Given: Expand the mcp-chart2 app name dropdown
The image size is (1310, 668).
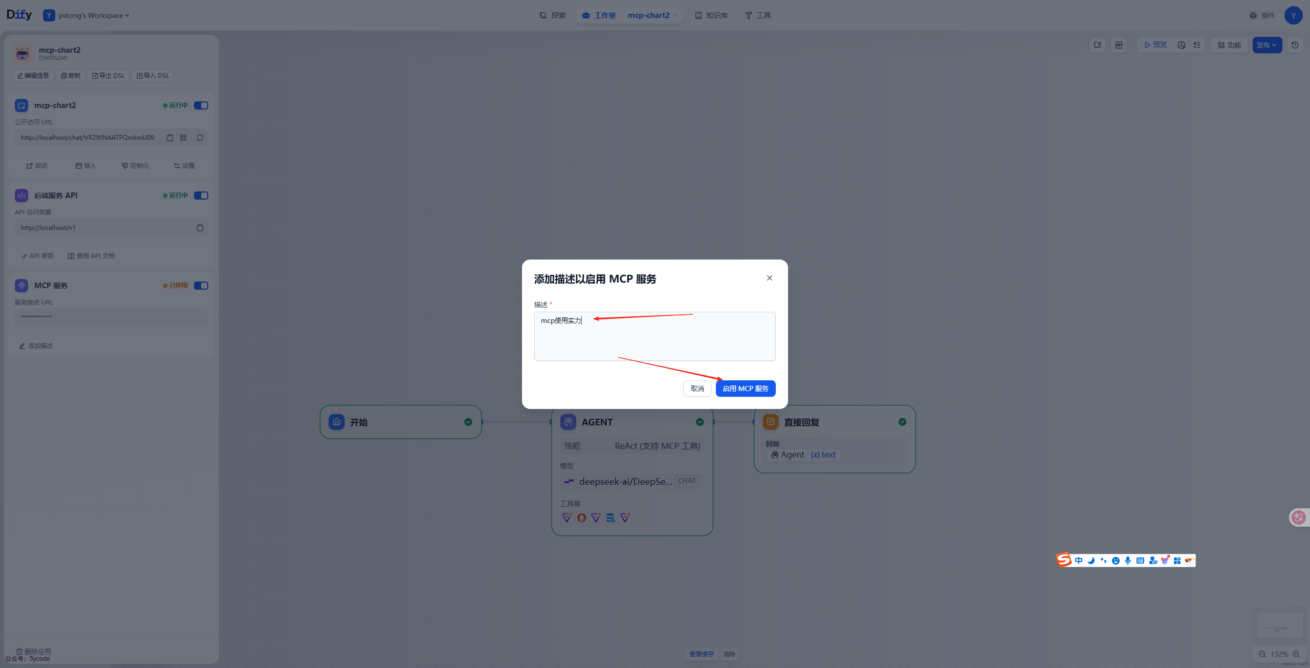Looking at the screenshot, I should pyautogui.click(x=652, y=15).
